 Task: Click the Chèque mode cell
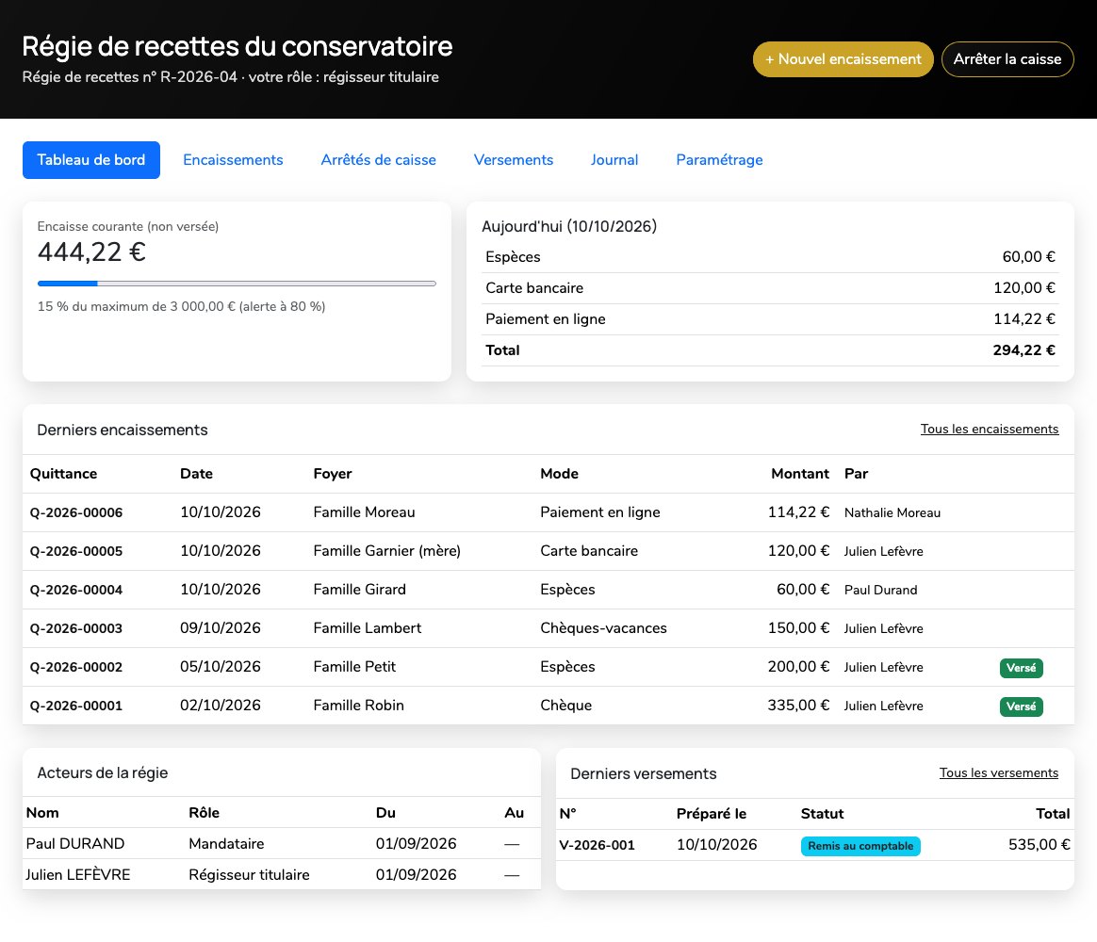coord(566,706)
